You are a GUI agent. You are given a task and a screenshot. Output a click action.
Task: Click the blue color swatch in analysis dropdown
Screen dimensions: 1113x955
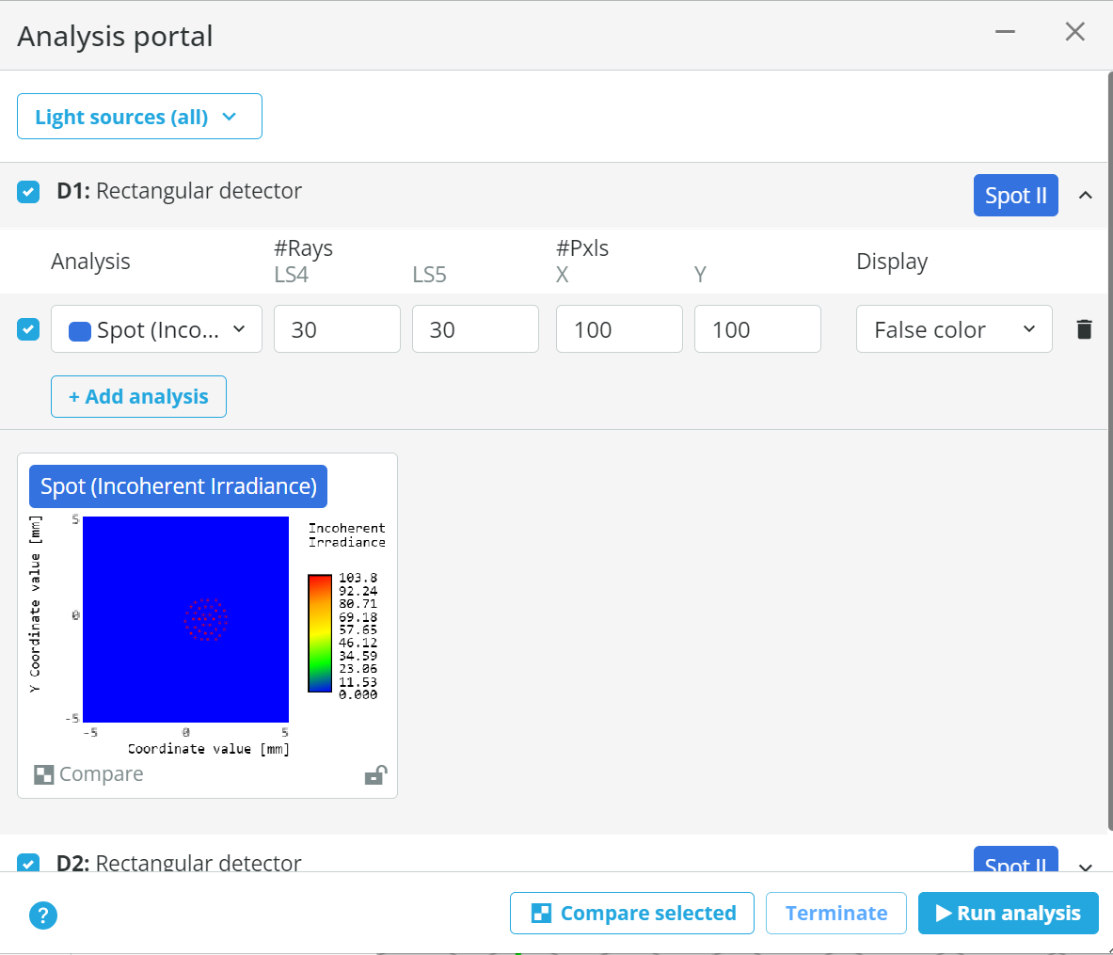pos(79,331)
